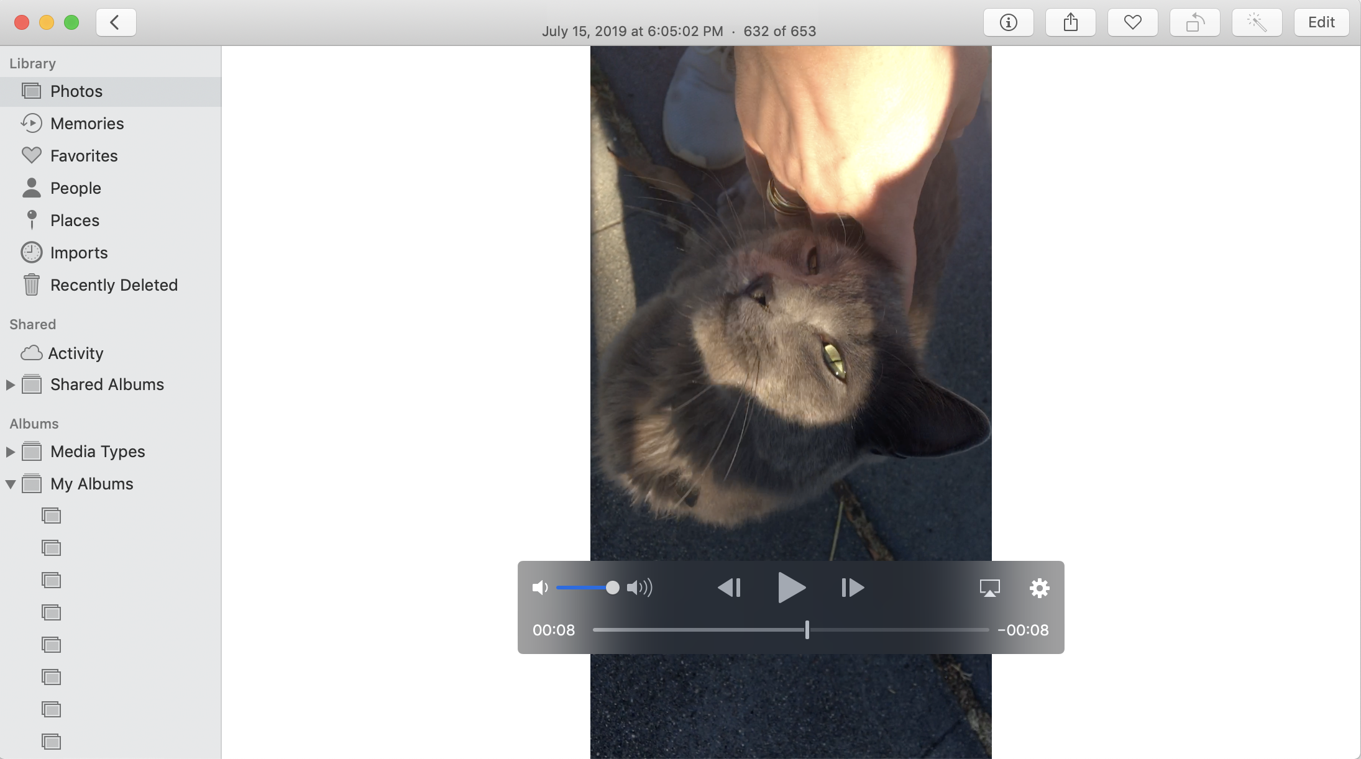Play the cat video

(x=791, y=588)
